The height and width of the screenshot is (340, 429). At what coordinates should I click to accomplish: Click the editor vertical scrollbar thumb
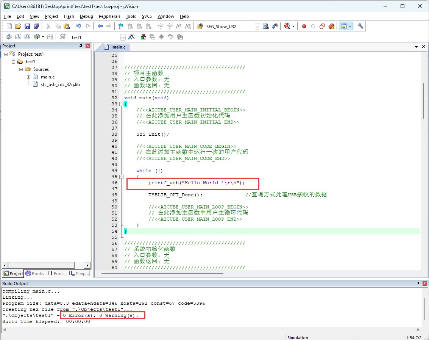click(424, 100)
